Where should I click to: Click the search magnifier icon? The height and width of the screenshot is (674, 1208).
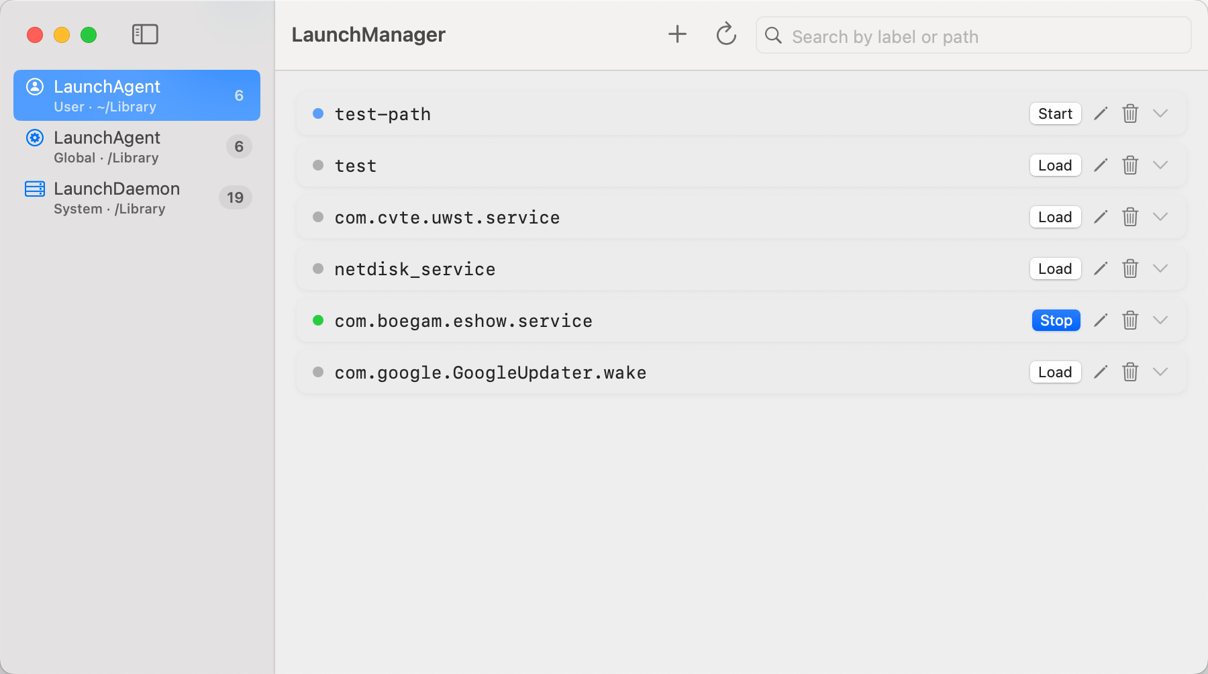pyautogui.click(x=773, y=36)
